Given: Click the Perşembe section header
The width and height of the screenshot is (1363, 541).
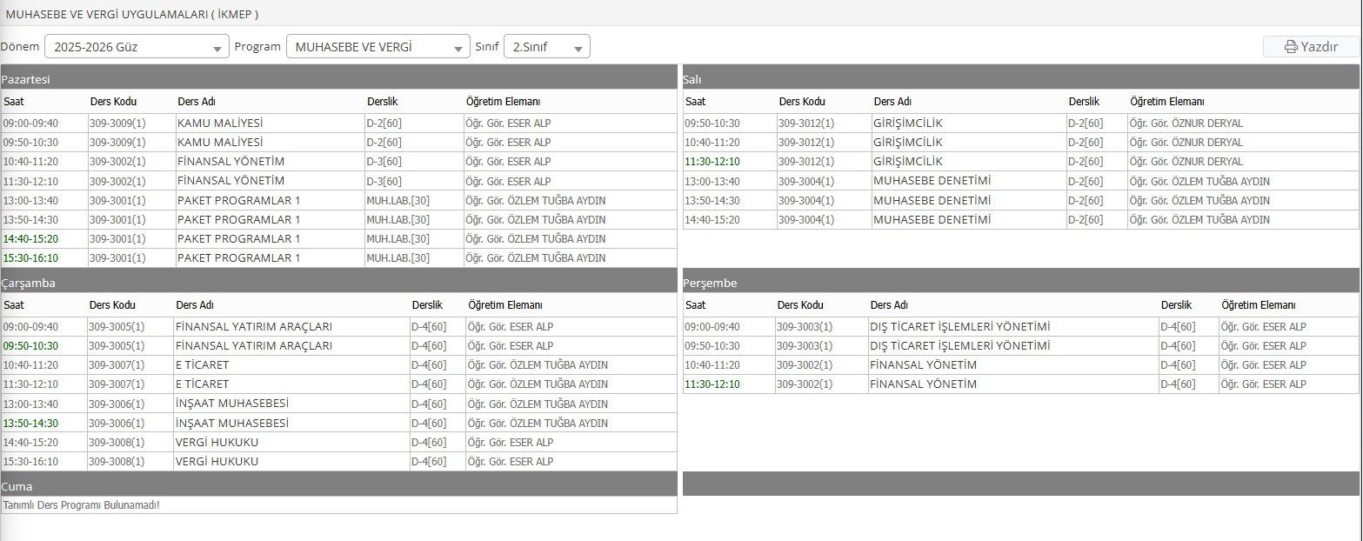Looking at the screenshot, I should 1021,282.
